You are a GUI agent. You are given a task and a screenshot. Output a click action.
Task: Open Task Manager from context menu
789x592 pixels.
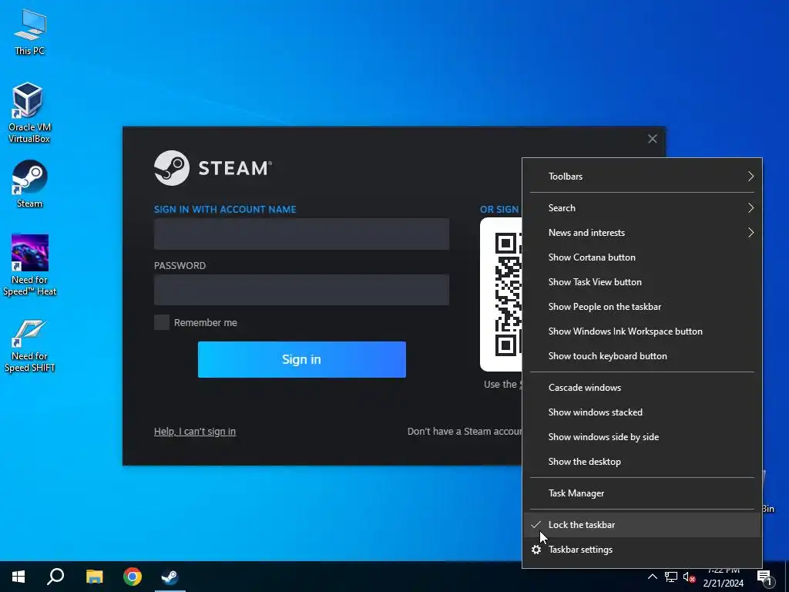pyautogui.click(x=642, y=493)
